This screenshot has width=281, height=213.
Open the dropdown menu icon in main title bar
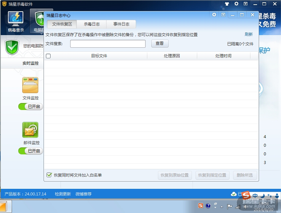point(245,4)
